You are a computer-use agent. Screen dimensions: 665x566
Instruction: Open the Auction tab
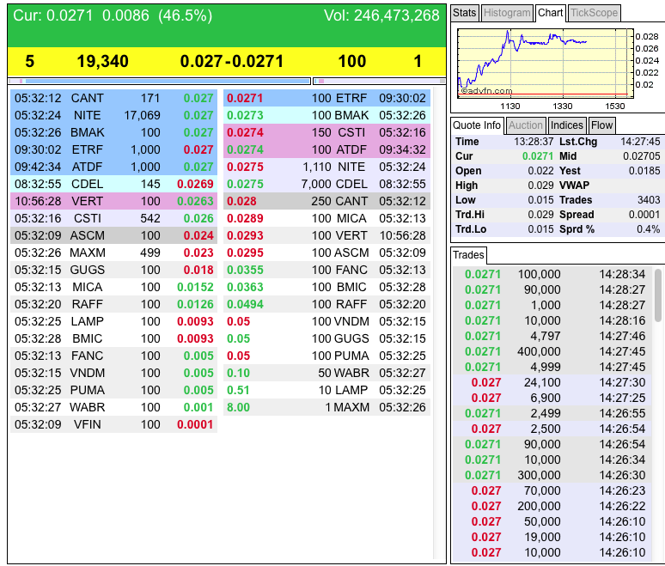coord(526,125)
